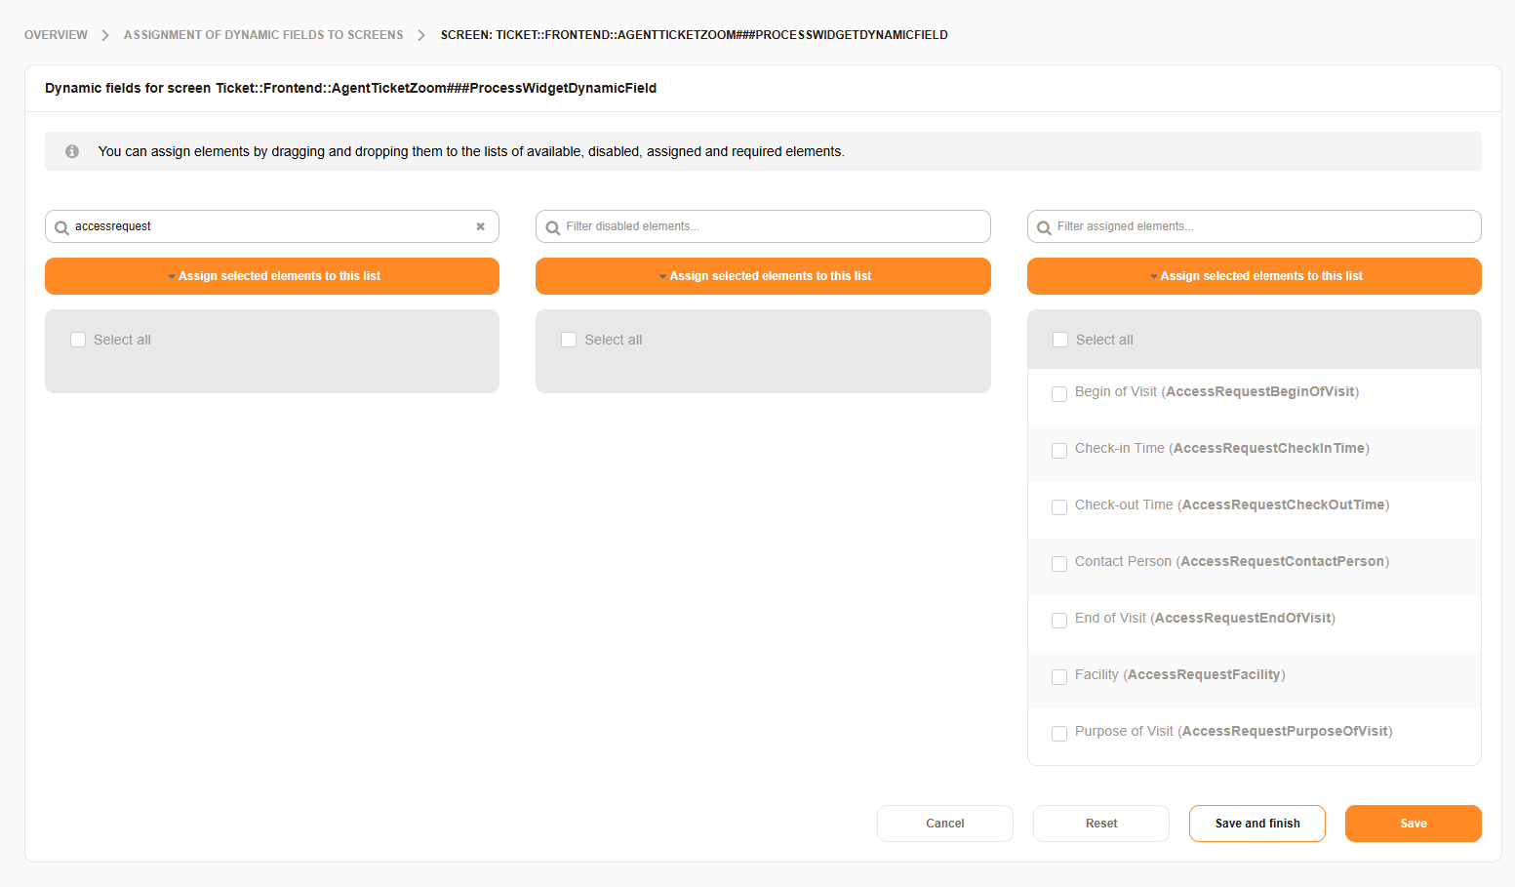The width and height of the screenshot is (1515, 887).
Task: Tick the Facility field checkbox
Action: coord(1059,677)
